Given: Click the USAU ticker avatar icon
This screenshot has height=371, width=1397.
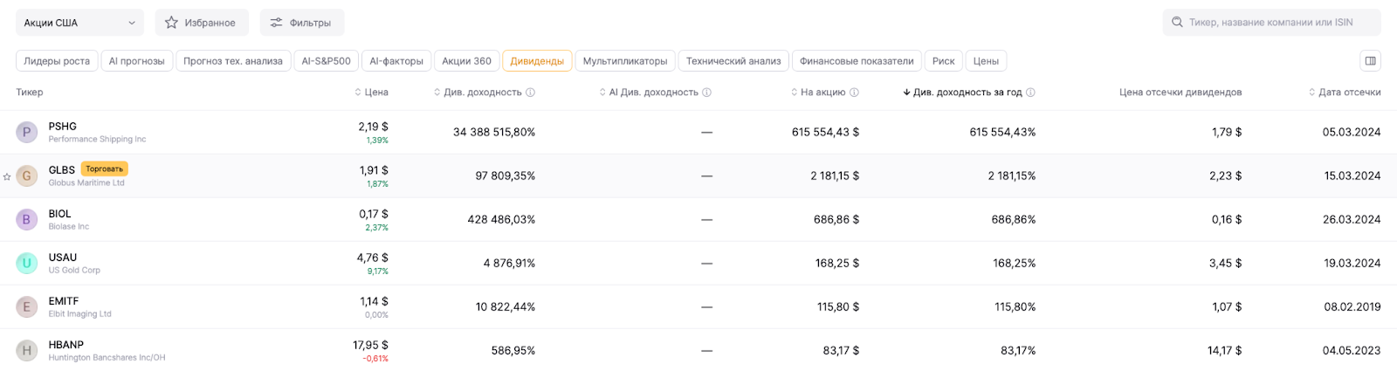Looking at the screenshot, I should 26,264.
